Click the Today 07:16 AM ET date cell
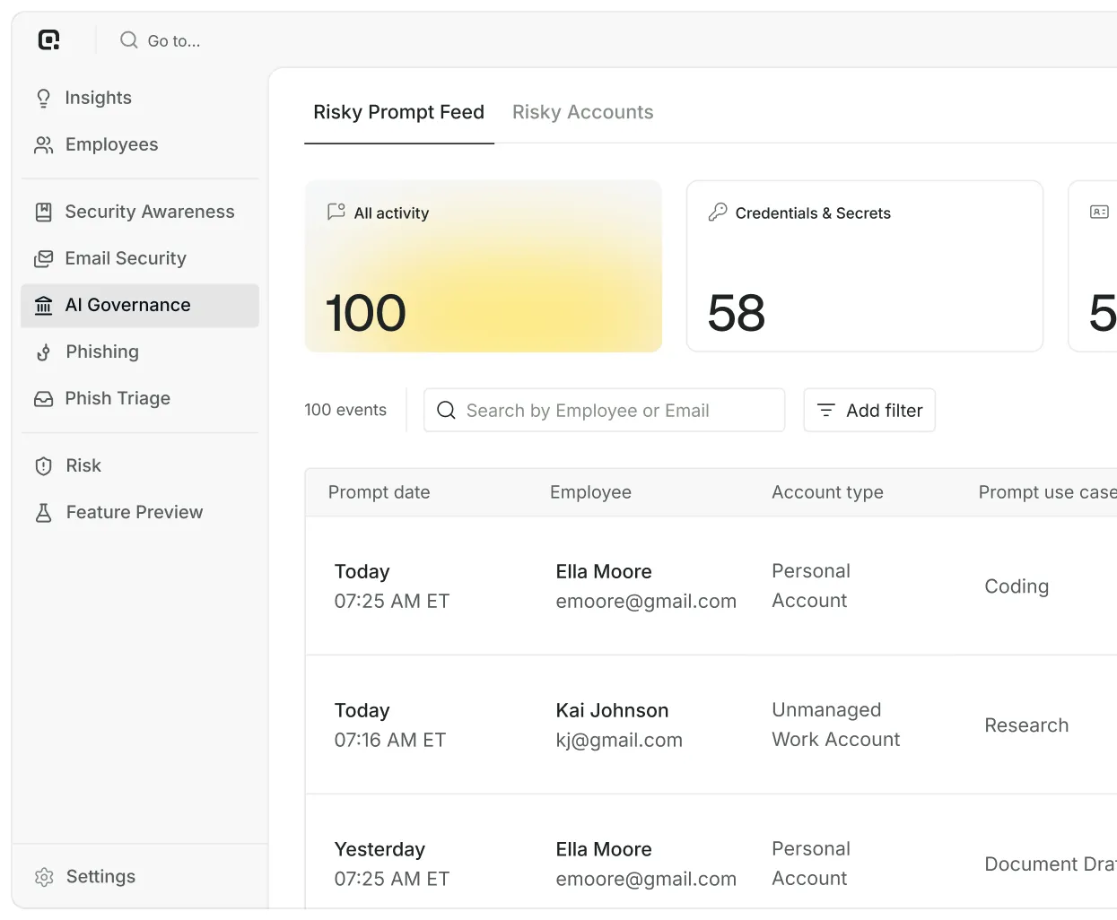 pyautogui.click(x=390, y=725)
